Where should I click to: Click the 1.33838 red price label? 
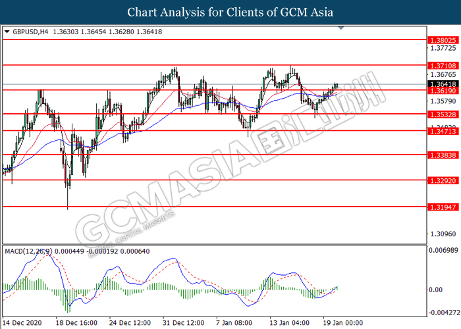(443, 155)
